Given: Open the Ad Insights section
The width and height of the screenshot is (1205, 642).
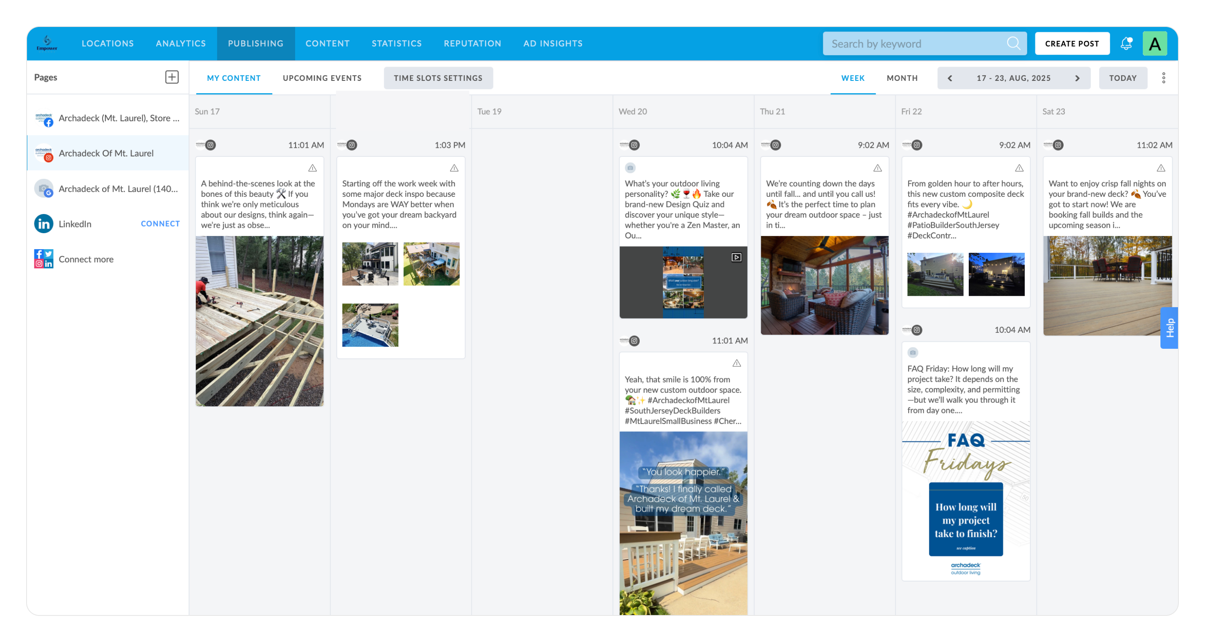Looking at the screenshot, I should (553, 43).
